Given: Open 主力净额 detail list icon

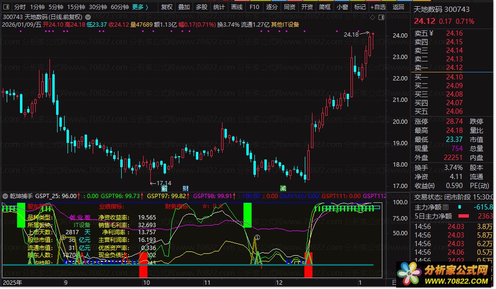Looking at the screenshot, I should 446,207.
